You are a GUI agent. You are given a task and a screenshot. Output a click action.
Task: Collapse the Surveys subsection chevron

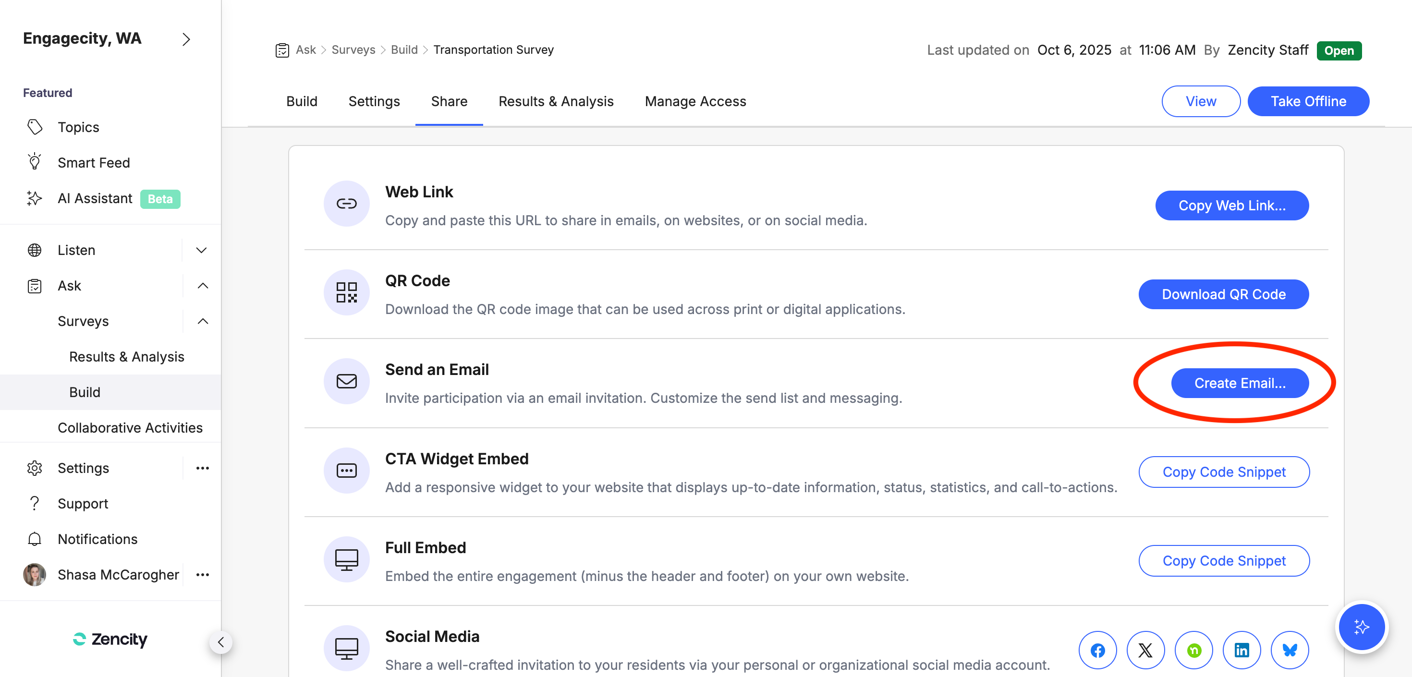pyautogui.click(x=202, y=321)
